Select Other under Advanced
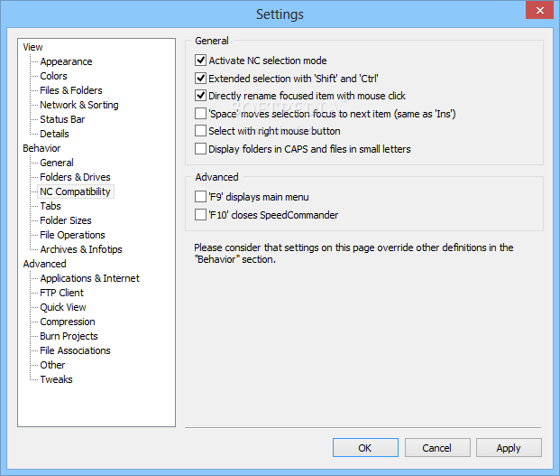Screen dimensions: 560x476 [x=52, y=365]
